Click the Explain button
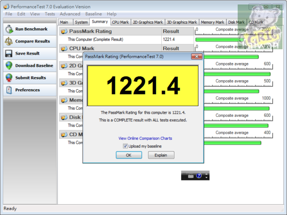This screenshot has height=215, width=287. click(x=161, y=155)
